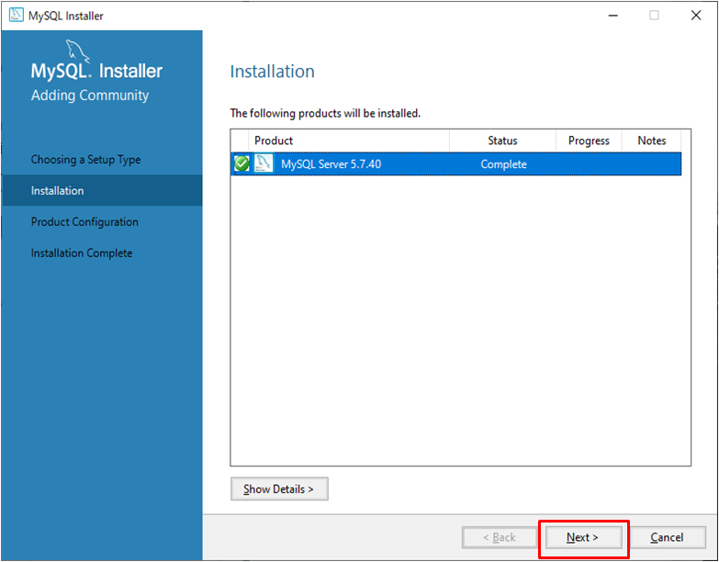This screenshot has width=719, height=562.
Task: Click the green checkmark status icon
Action: click(x=242, y=163)
